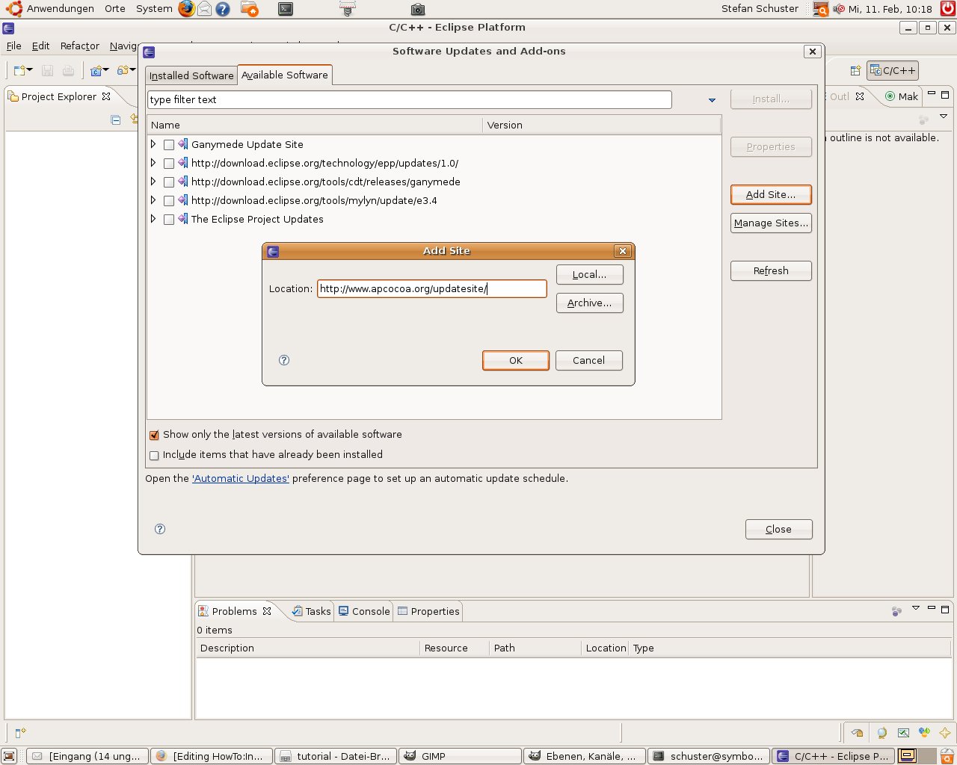The height and width of the screenshot is (765, 957).
Task: Open the Anwendungen menu
Action: point(61,9)
